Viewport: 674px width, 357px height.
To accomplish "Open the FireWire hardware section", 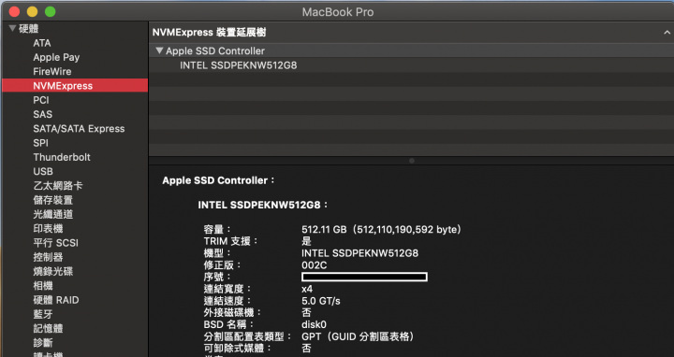I will coord(52,71).
